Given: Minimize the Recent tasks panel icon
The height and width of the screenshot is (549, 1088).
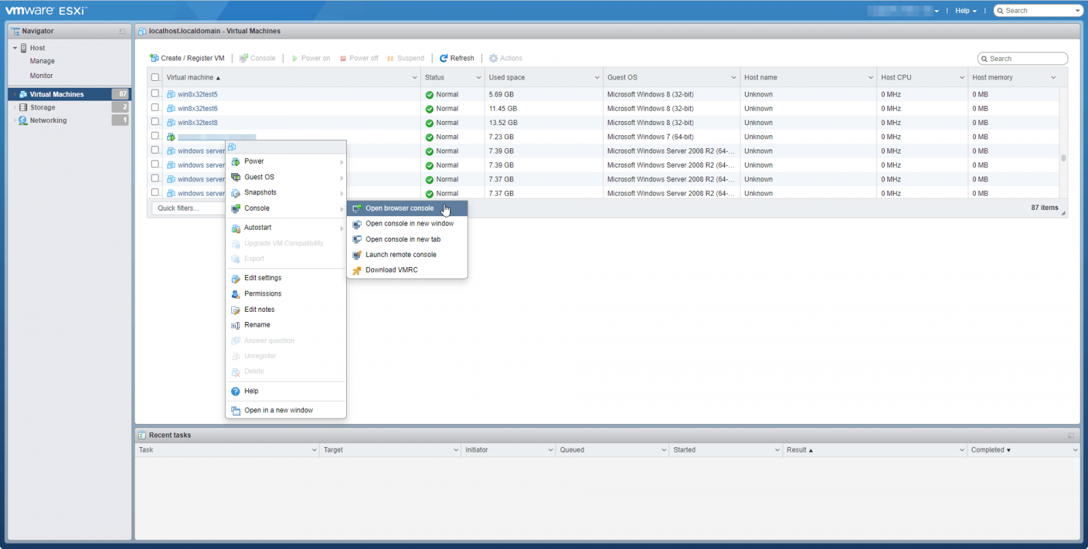Looking at the screenshot, I should 1070,436.
